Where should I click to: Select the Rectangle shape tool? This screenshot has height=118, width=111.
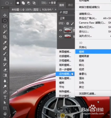click(x=5, y=108)
